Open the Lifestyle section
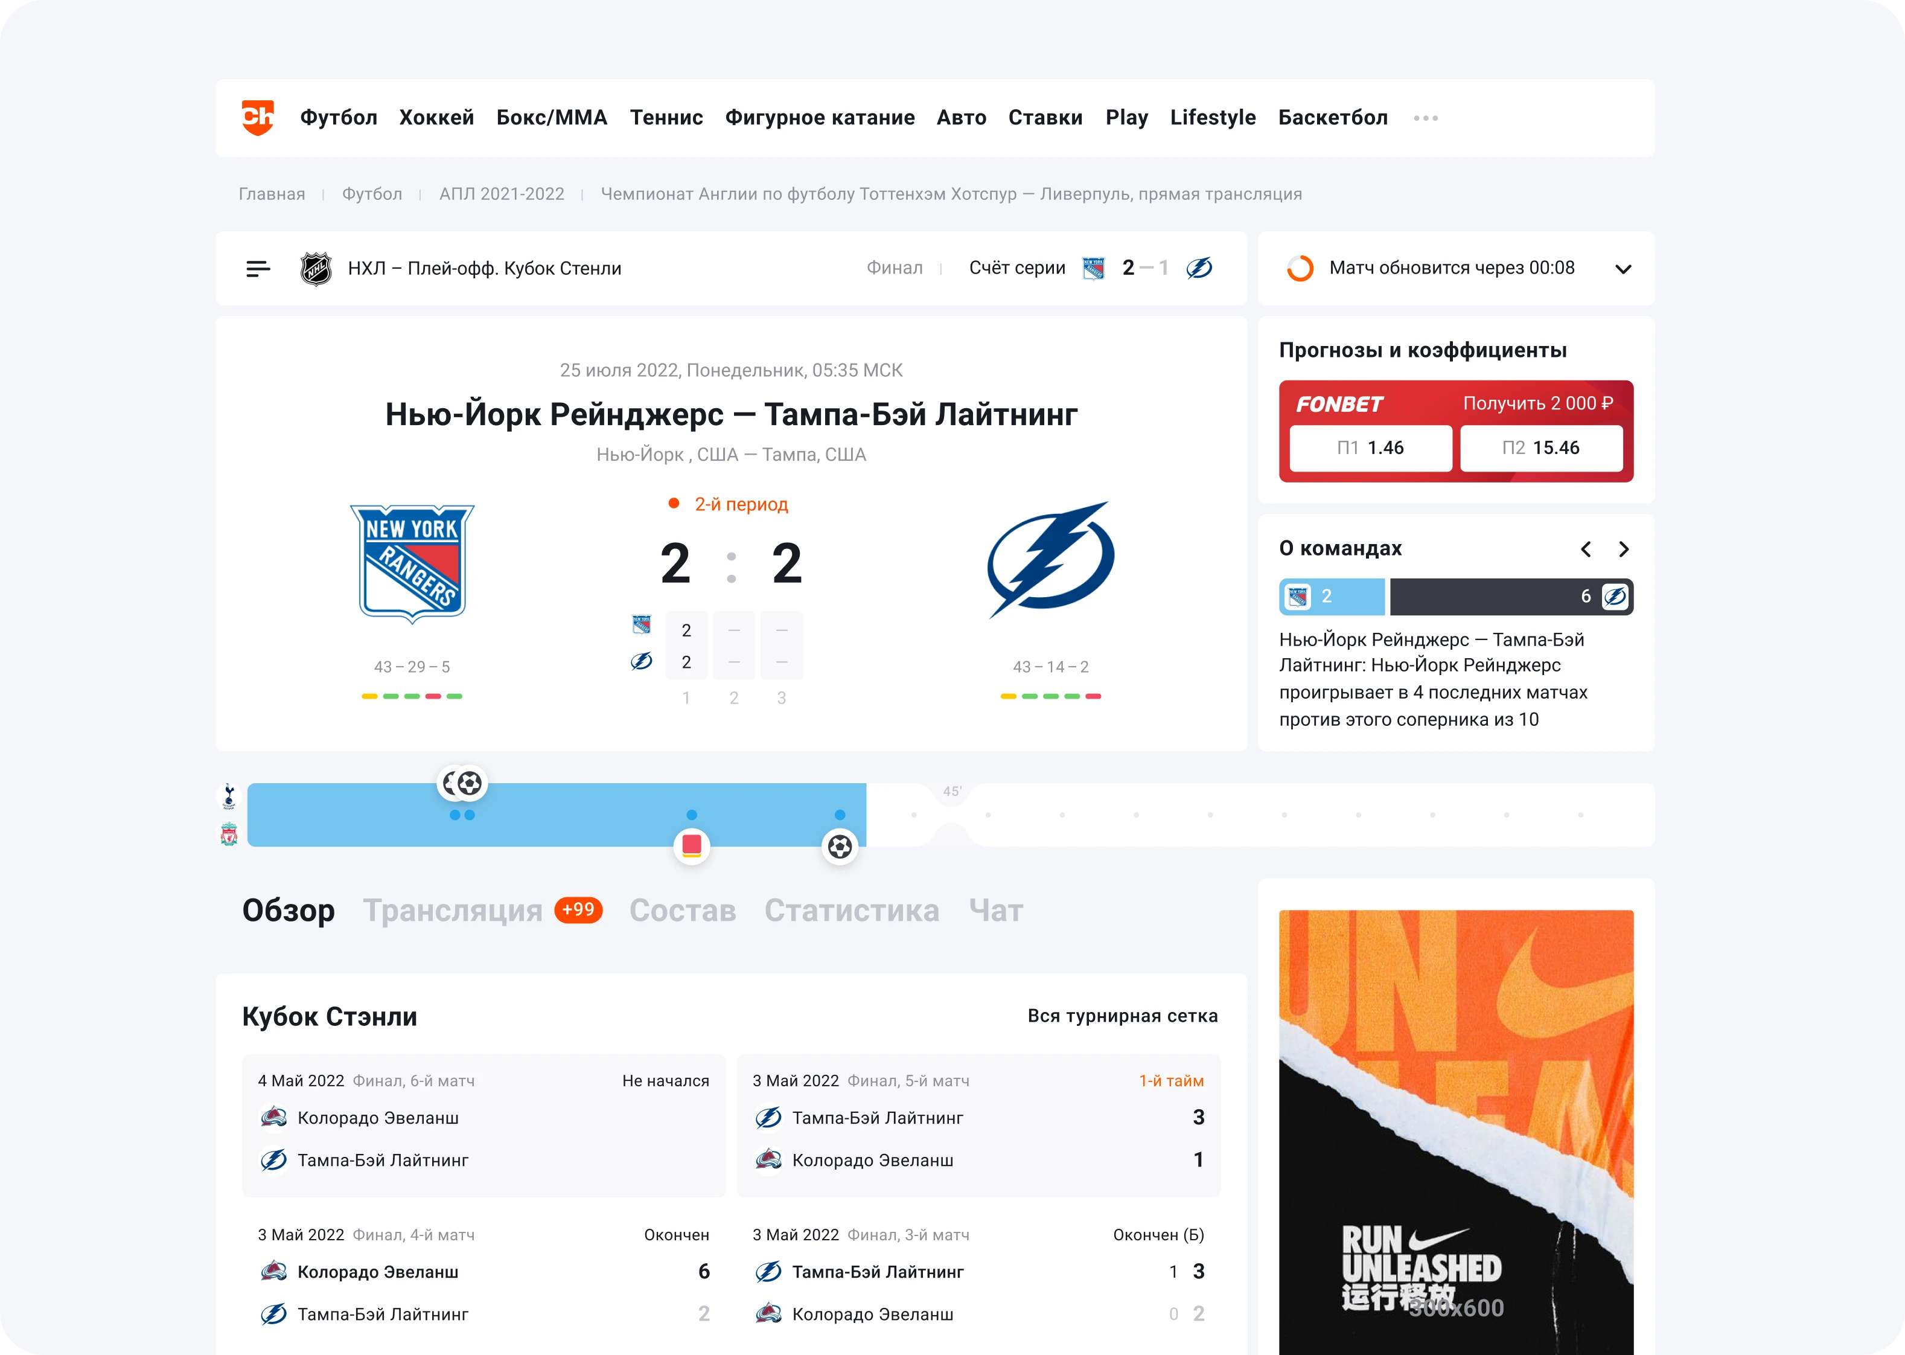Image resolution: width=1905 pixels, height=1355 pixels. pos(1213,118)
